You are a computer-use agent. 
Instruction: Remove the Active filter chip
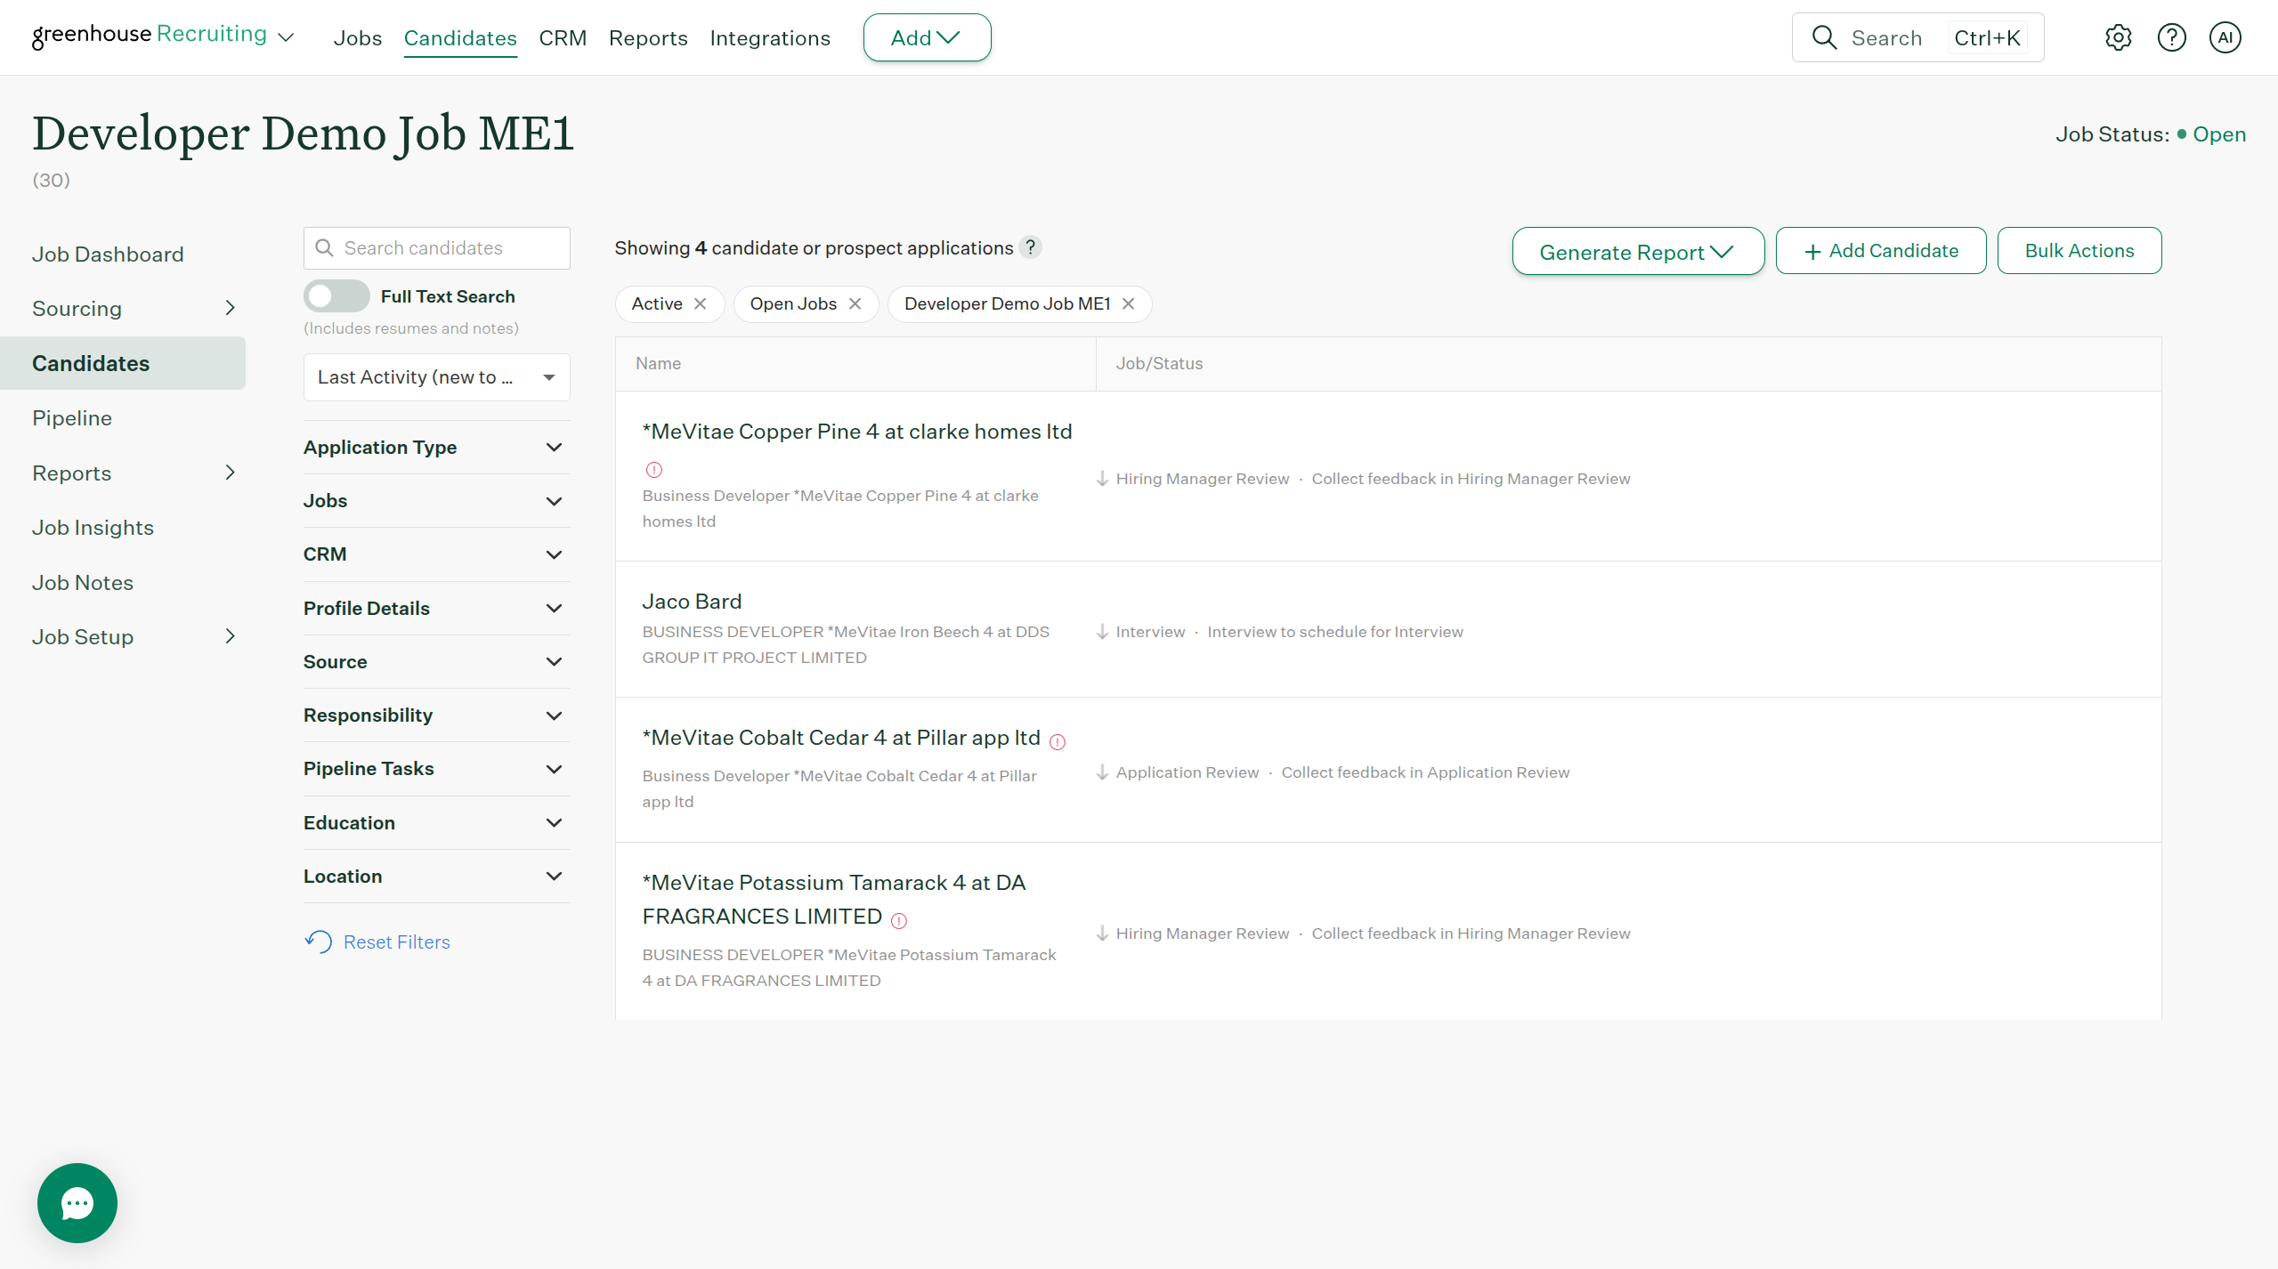coord(701,303)
